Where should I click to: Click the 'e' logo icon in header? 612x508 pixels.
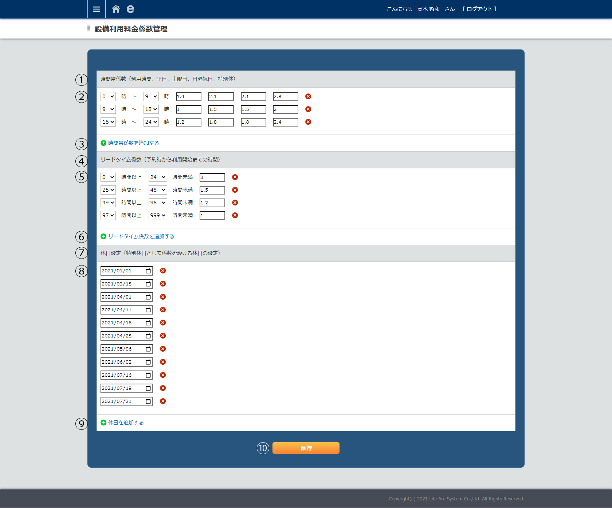[x=130, y=9]
